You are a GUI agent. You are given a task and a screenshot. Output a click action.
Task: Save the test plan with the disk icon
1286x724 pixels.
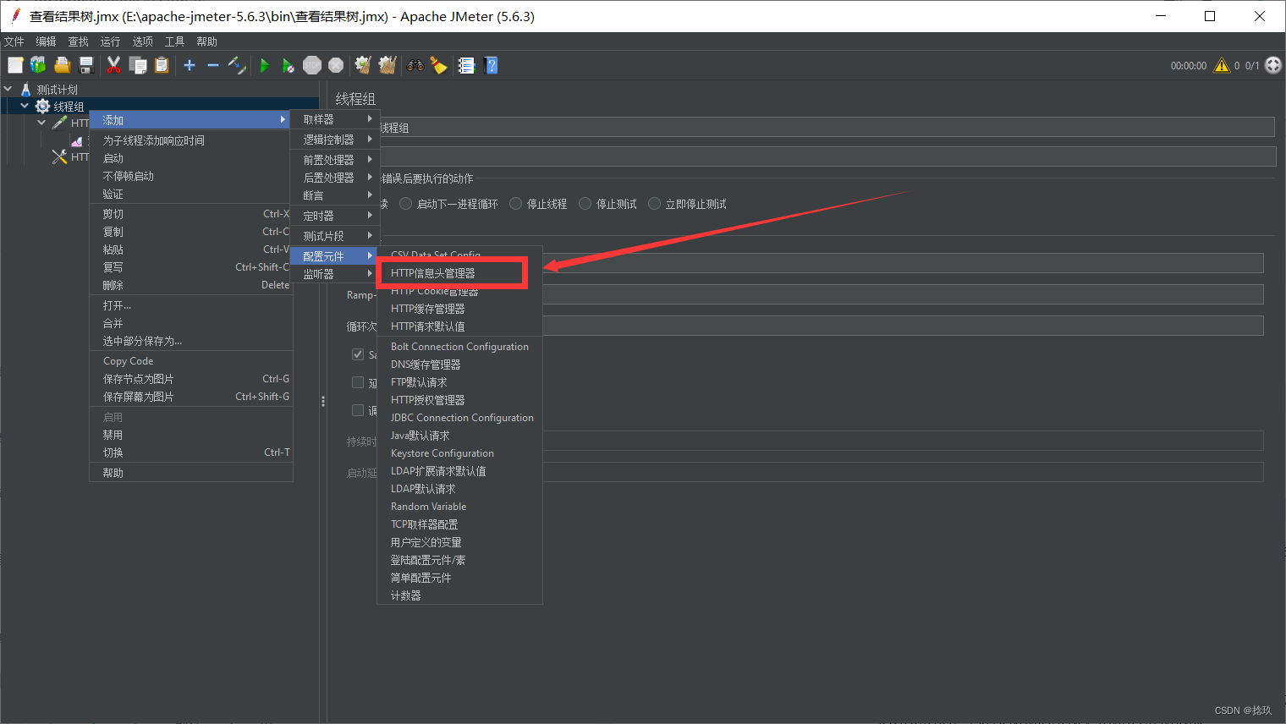pyautogui.click(x=85, y=65)
